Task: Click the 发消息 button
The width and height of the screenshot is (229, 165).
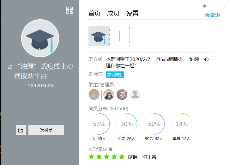Action: (46, 130)
